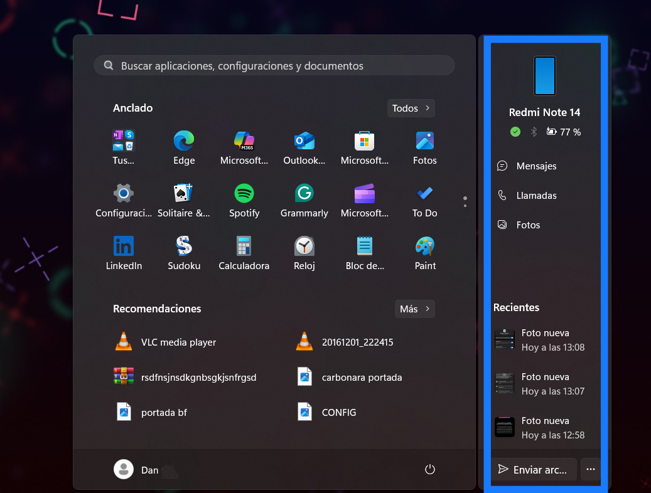Click the Anclado section heading
The image size is (651, 493).
133,108
